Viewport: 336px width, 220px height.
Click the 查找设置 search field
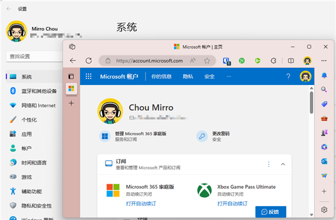tap(34, 57)
